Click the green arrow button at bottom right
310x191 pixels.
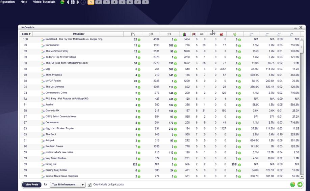pyautogui.click(x=300, y=185)
